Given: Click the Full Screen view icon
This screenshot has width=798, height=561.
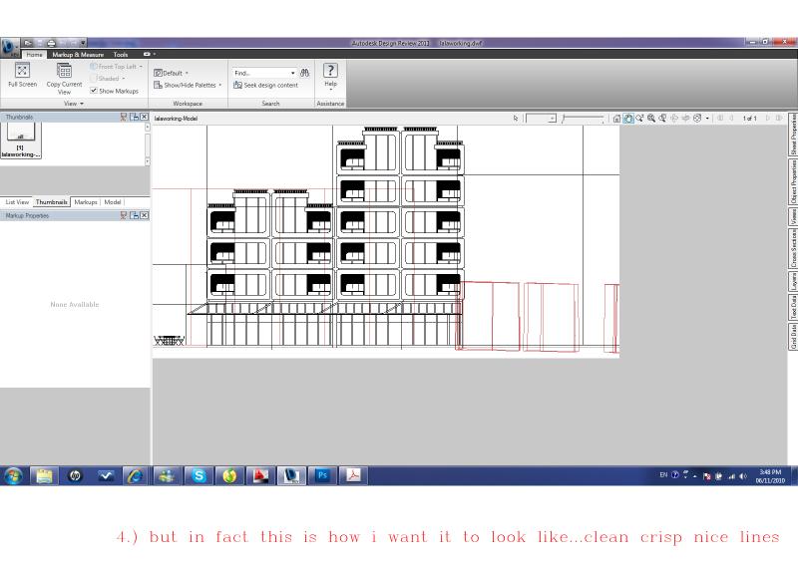Looking at the screenshot, I should tap(22, 71).
